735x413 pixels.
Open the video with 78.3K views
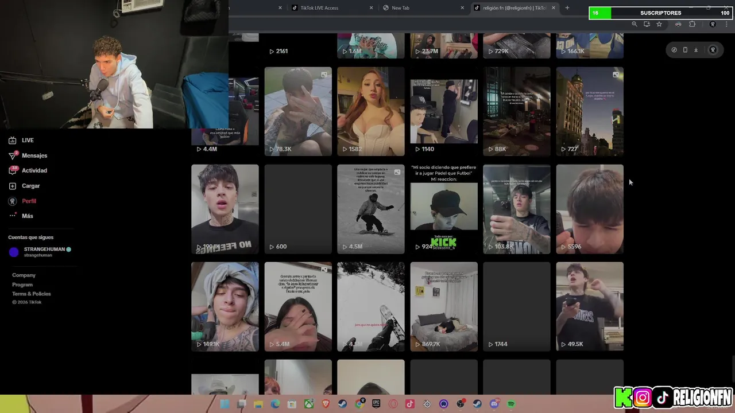(298, 111)
